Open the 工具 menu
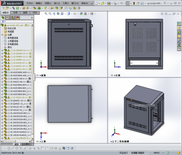182x155 pixels. click(x=65, y=3)
